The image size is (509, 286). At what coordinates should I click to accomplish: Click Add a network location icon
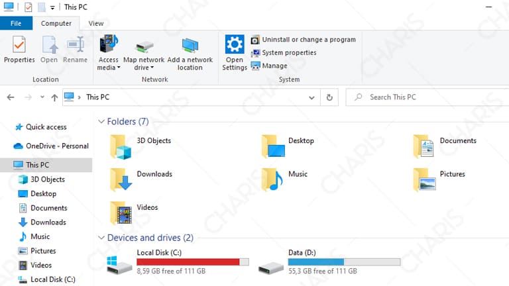point(190,46)
